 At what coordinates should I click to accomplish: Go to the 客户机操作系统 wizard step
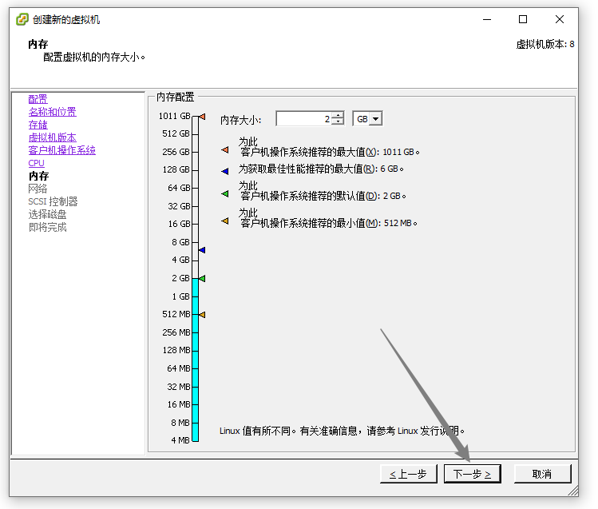(x=61, y=150)
